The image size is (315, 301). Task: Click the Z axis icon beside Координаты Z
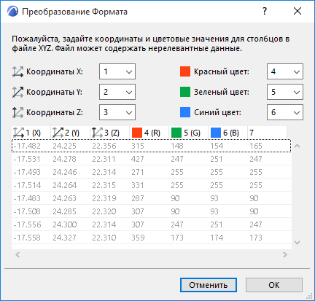click(x=17, y=112)
